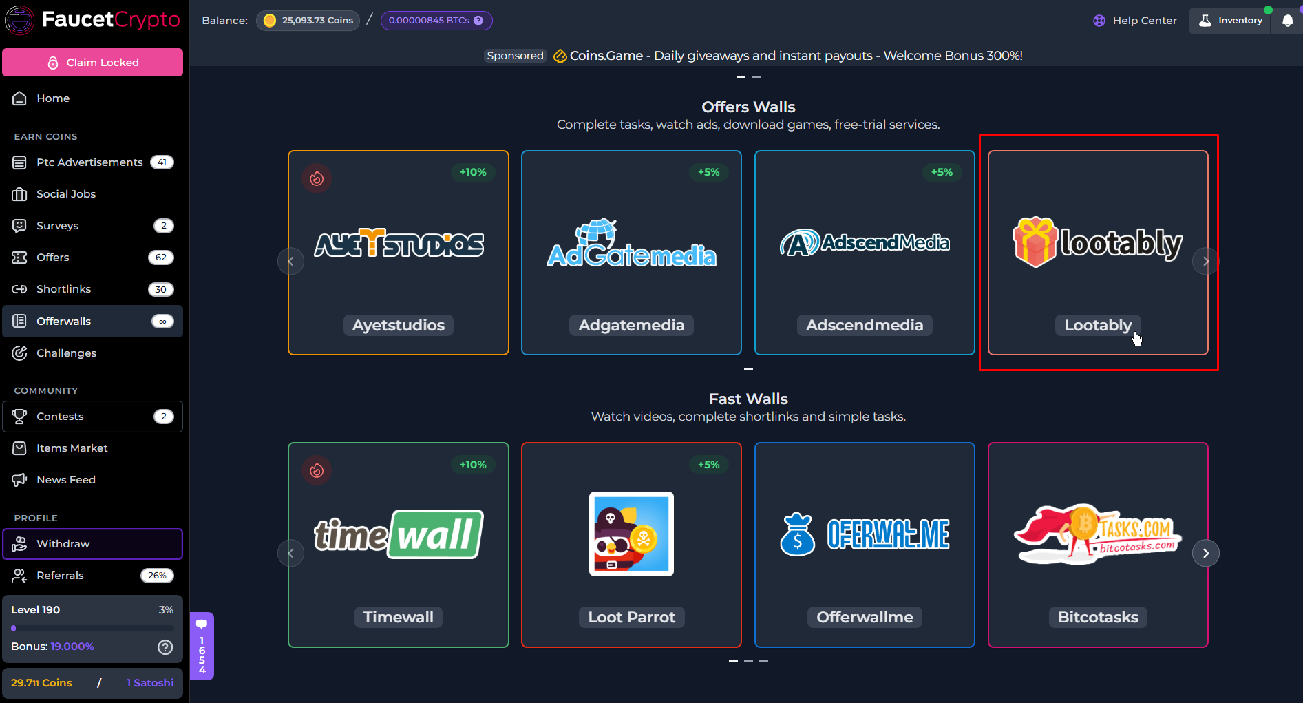The image size is (1303, 703).
Task: Click the second sponsored banner dot
Action: tap(756, 77)
